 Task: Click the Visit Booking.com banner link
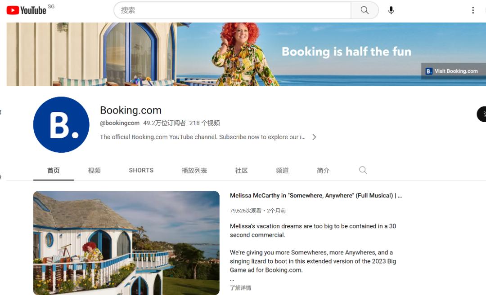[x=453, y=71]
